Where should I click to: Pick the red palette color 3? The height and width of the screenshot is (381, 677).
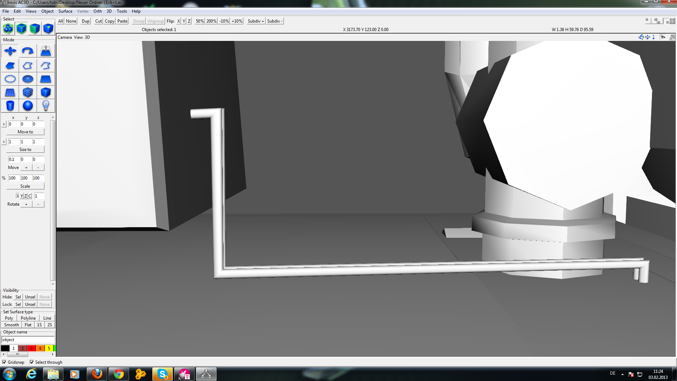click(x=31, y=348)
